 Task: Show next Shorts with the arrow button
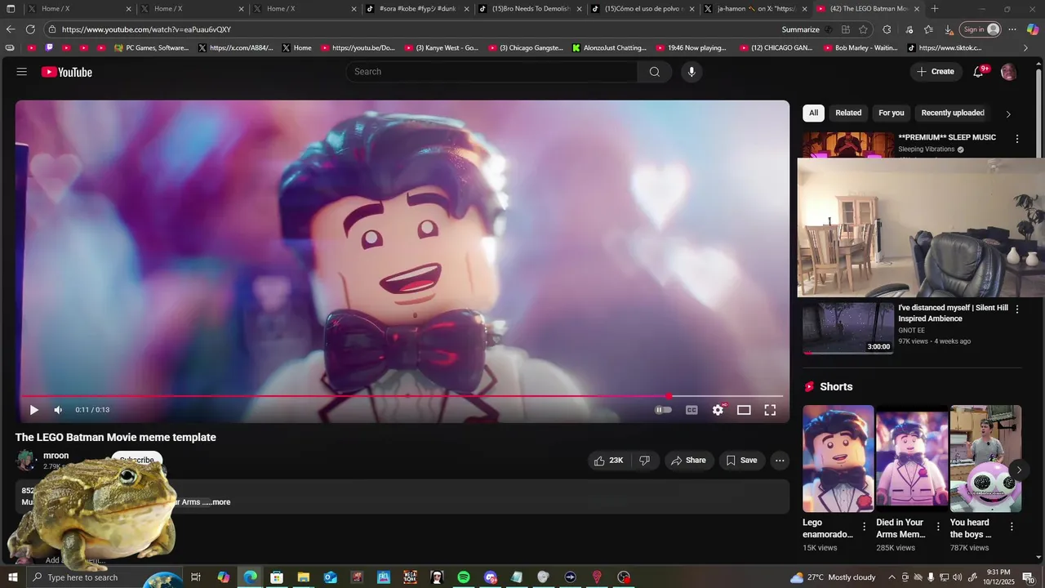coord(1019,470)
